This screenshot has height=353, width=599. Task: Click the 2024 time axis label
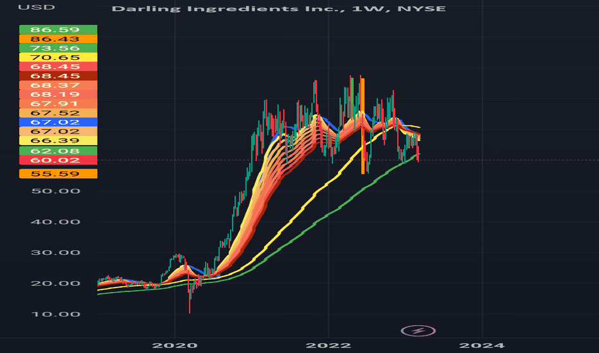[x=482, y=345]
